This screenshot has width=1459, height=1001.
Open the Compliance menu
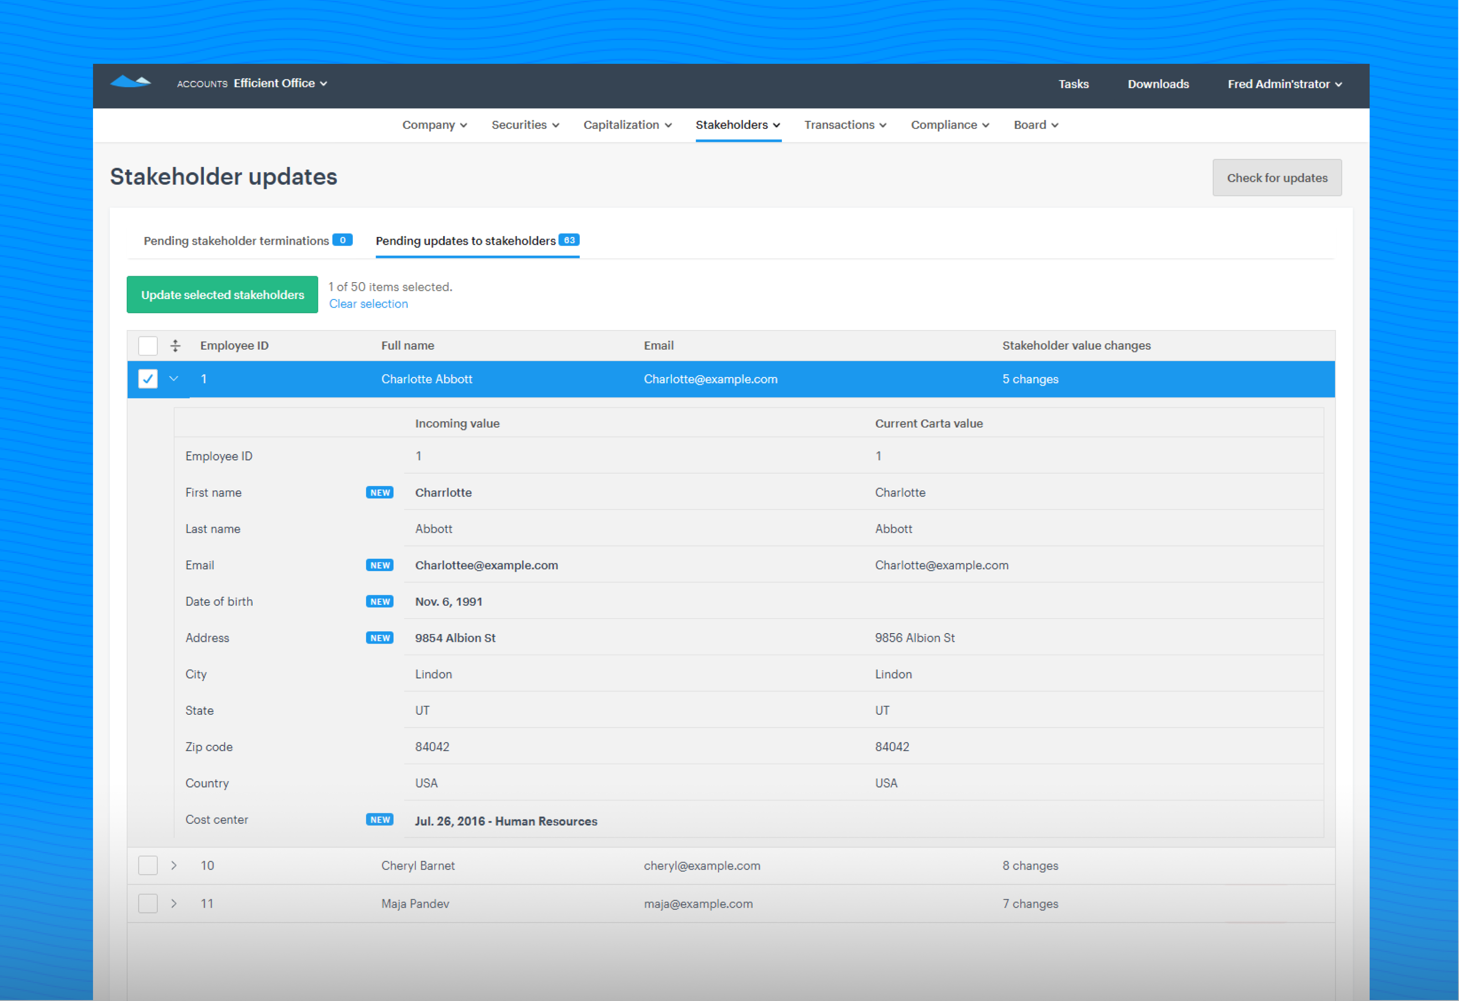point(951,125)
